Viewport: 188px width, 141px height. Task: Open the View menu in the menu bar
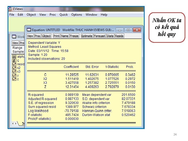tap(43, 15)
